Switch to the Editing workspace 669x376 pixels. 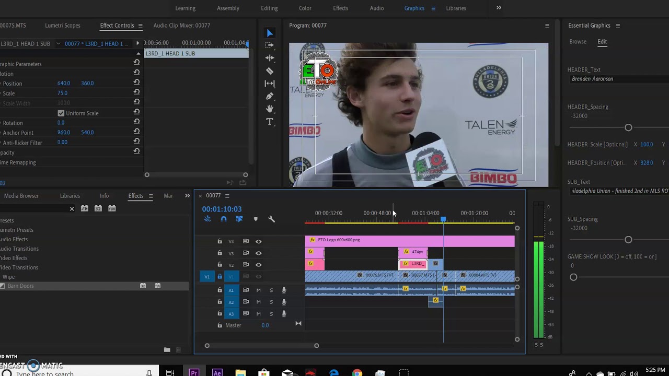(269, 8)
